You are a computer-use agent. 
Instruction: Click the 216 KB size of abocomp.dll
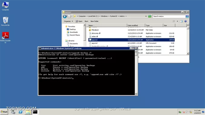[171, 33]
